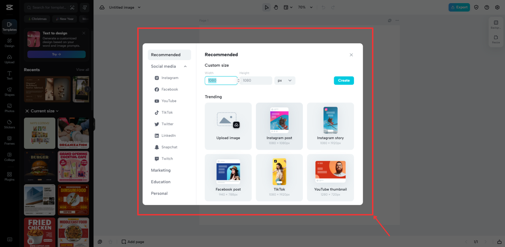Viewport: 505px width, 247px height.
Task: Click the Height input field
Action: pyautogui.click(x=256, y=81)
